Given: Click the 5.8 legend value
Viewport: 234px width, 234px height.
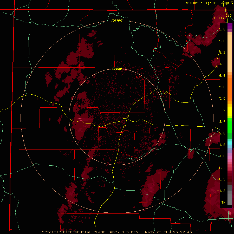Looking at the screenshot, I should click(x=222, y=87).
